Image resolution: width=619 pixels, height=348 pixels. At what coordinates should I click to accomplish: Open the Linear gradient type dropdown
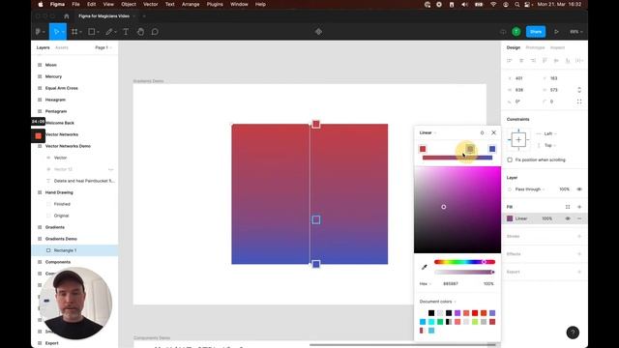(427, 132)
